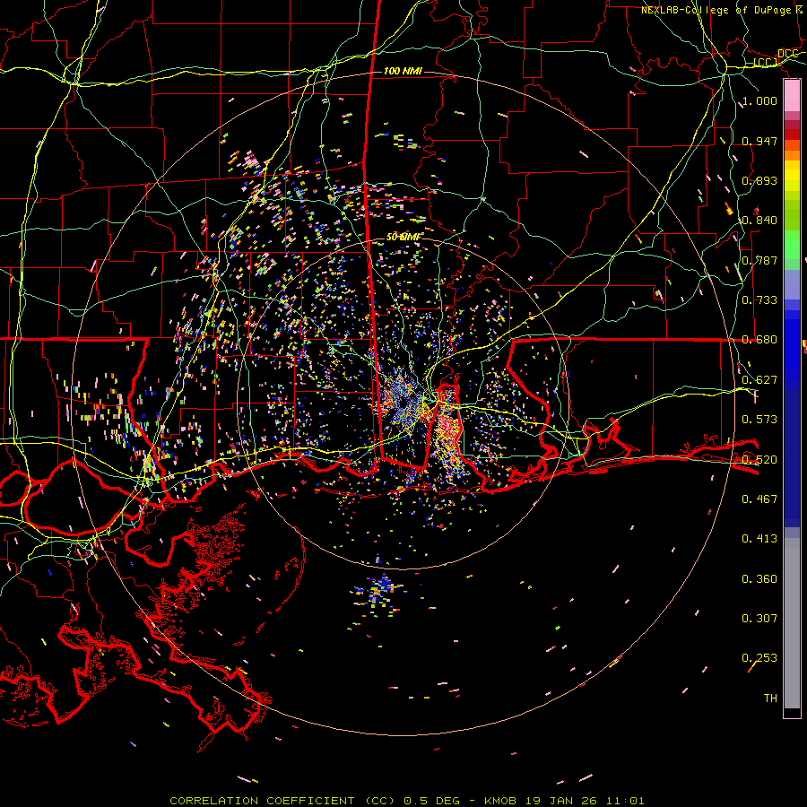The image size is (807, 807).
Task: Click the DCC label above the color bar
Action: point(788,54)
